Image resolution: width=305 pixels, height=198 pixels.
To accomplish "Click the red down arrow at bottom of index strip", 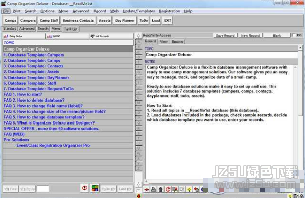I will click(x=138, y=196).
